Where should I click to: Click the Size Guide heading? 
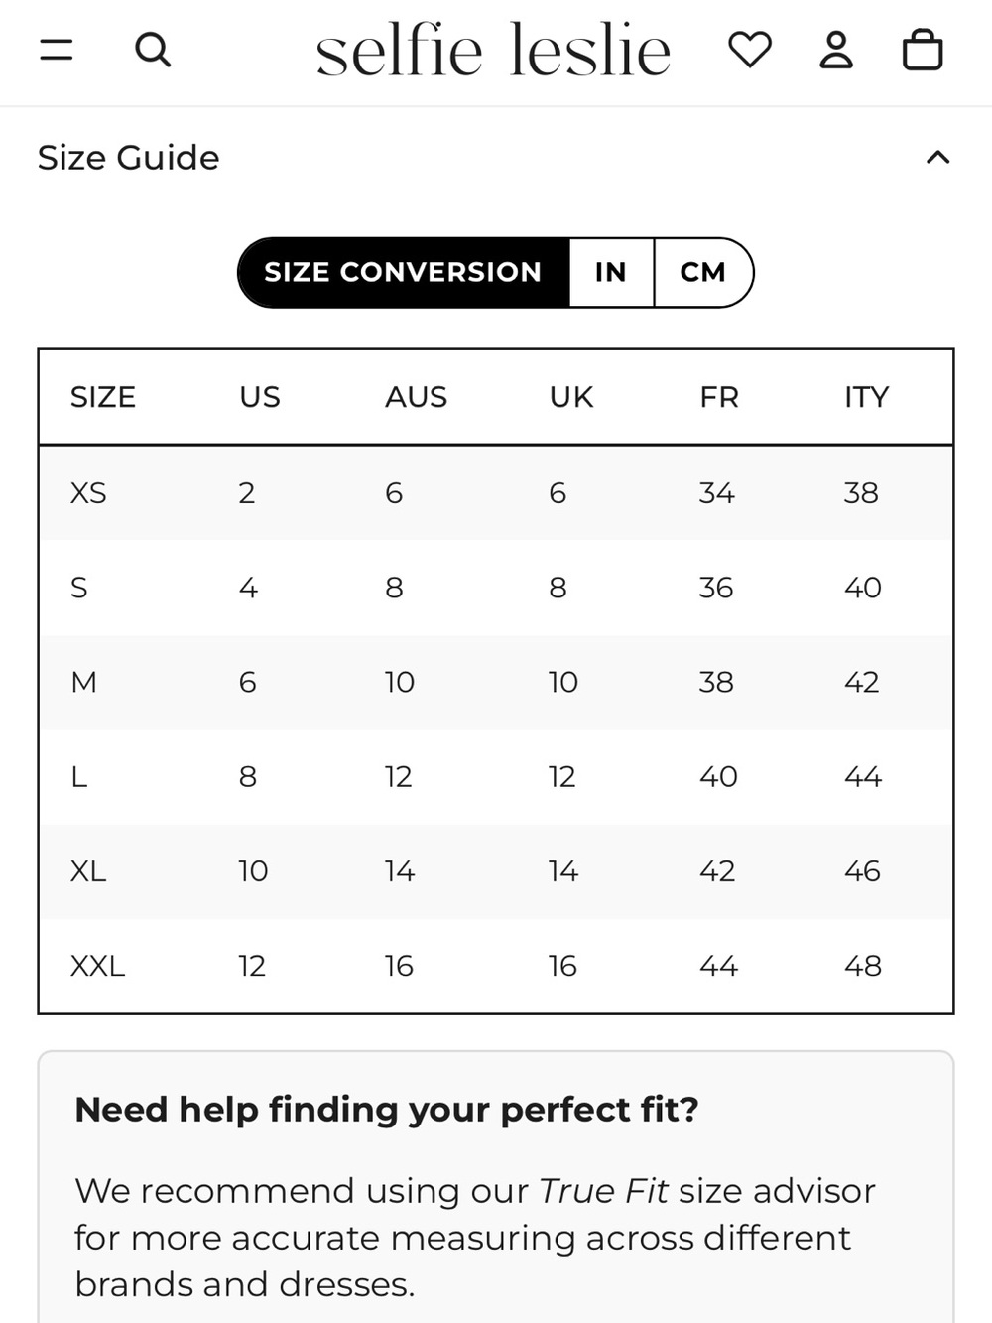[128, 157]
